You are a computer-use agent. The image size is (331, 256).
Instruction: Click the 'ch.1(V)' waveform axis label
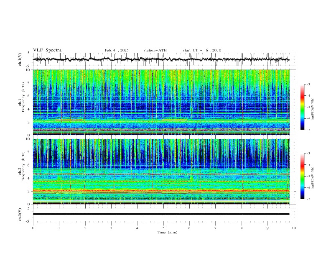point(20,59)
